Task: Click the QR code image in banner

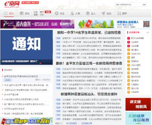Action: point(146,24)
